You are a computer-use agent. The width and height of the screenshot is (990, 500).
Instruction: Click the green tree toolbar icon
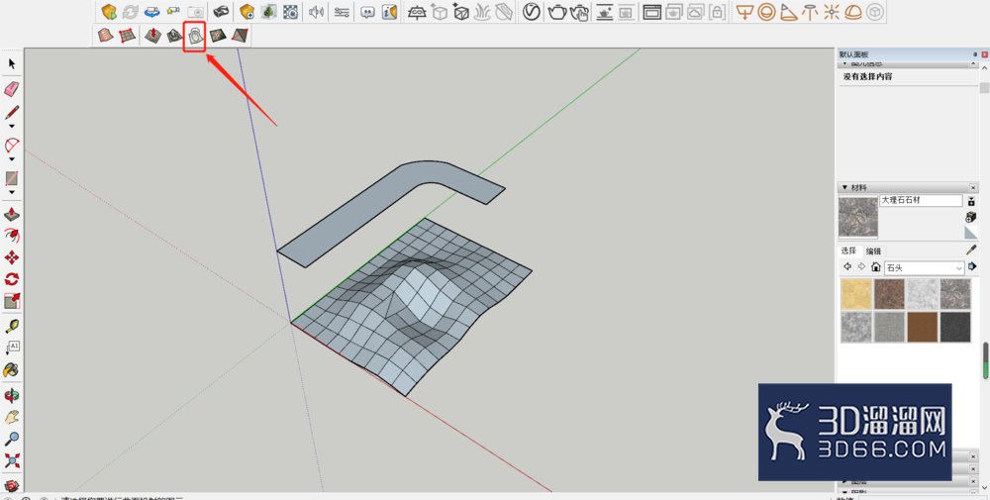(269, 11)
